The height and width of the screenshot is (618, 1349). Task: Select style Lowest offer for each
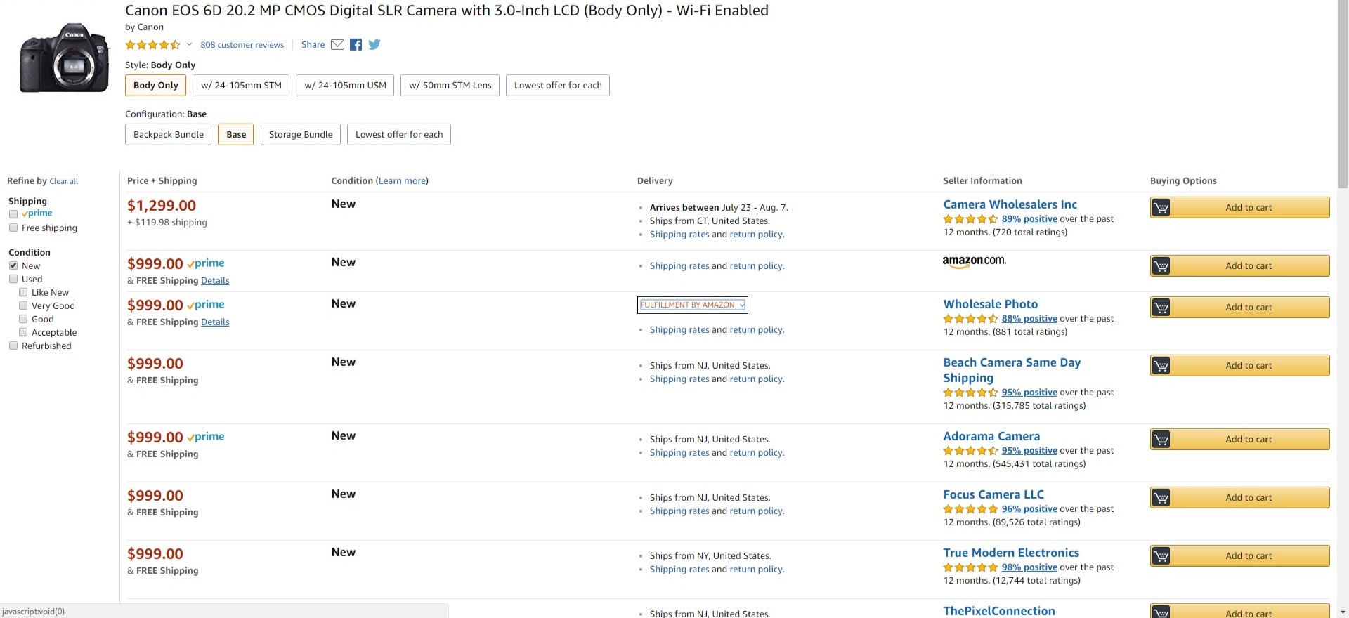click(558, 86)
